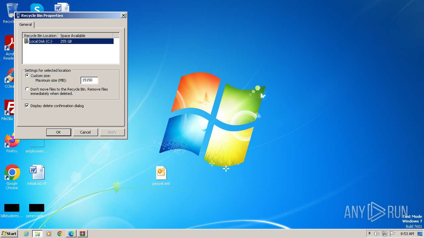Viewport: 424px width, 238px height.
Task: Select CCleaner desktop shortcut
Action: (9, 78)
